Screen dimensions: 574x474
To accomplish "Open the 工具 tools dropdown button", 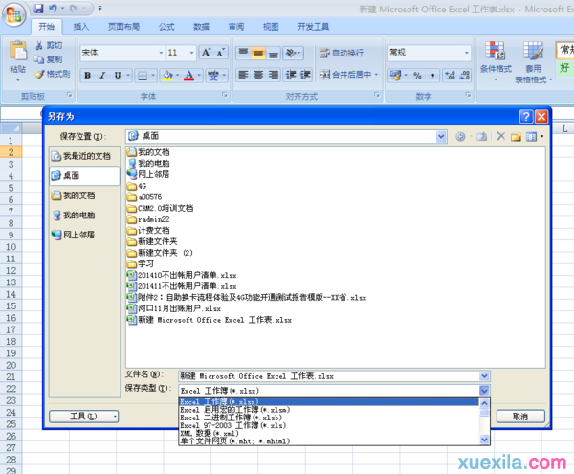I will [84, 417].
